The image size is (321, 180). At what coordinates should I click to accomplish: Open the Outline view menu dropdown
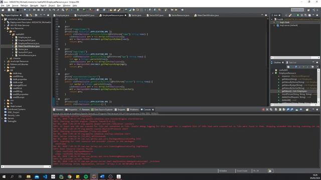pos(317,66)
